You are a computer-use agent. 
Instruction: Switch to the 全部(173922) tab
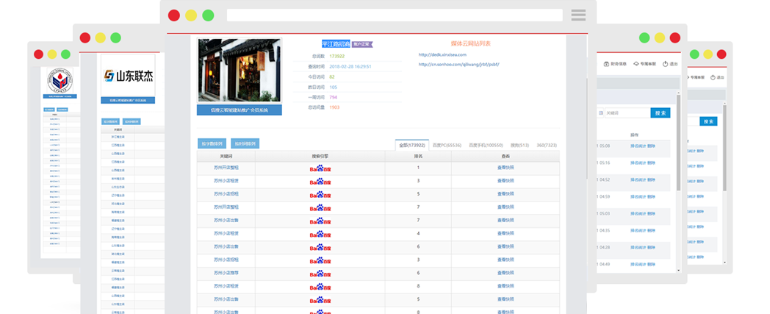(x=411, y=146)
